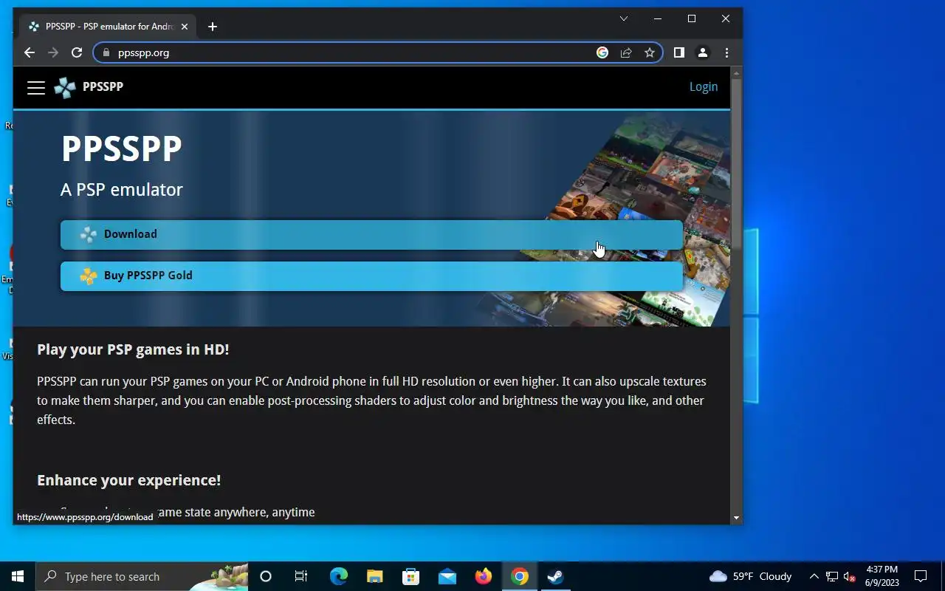This screenshot has height=591, width=945.
Task: Reload the current page
Action: pos(77,52)
